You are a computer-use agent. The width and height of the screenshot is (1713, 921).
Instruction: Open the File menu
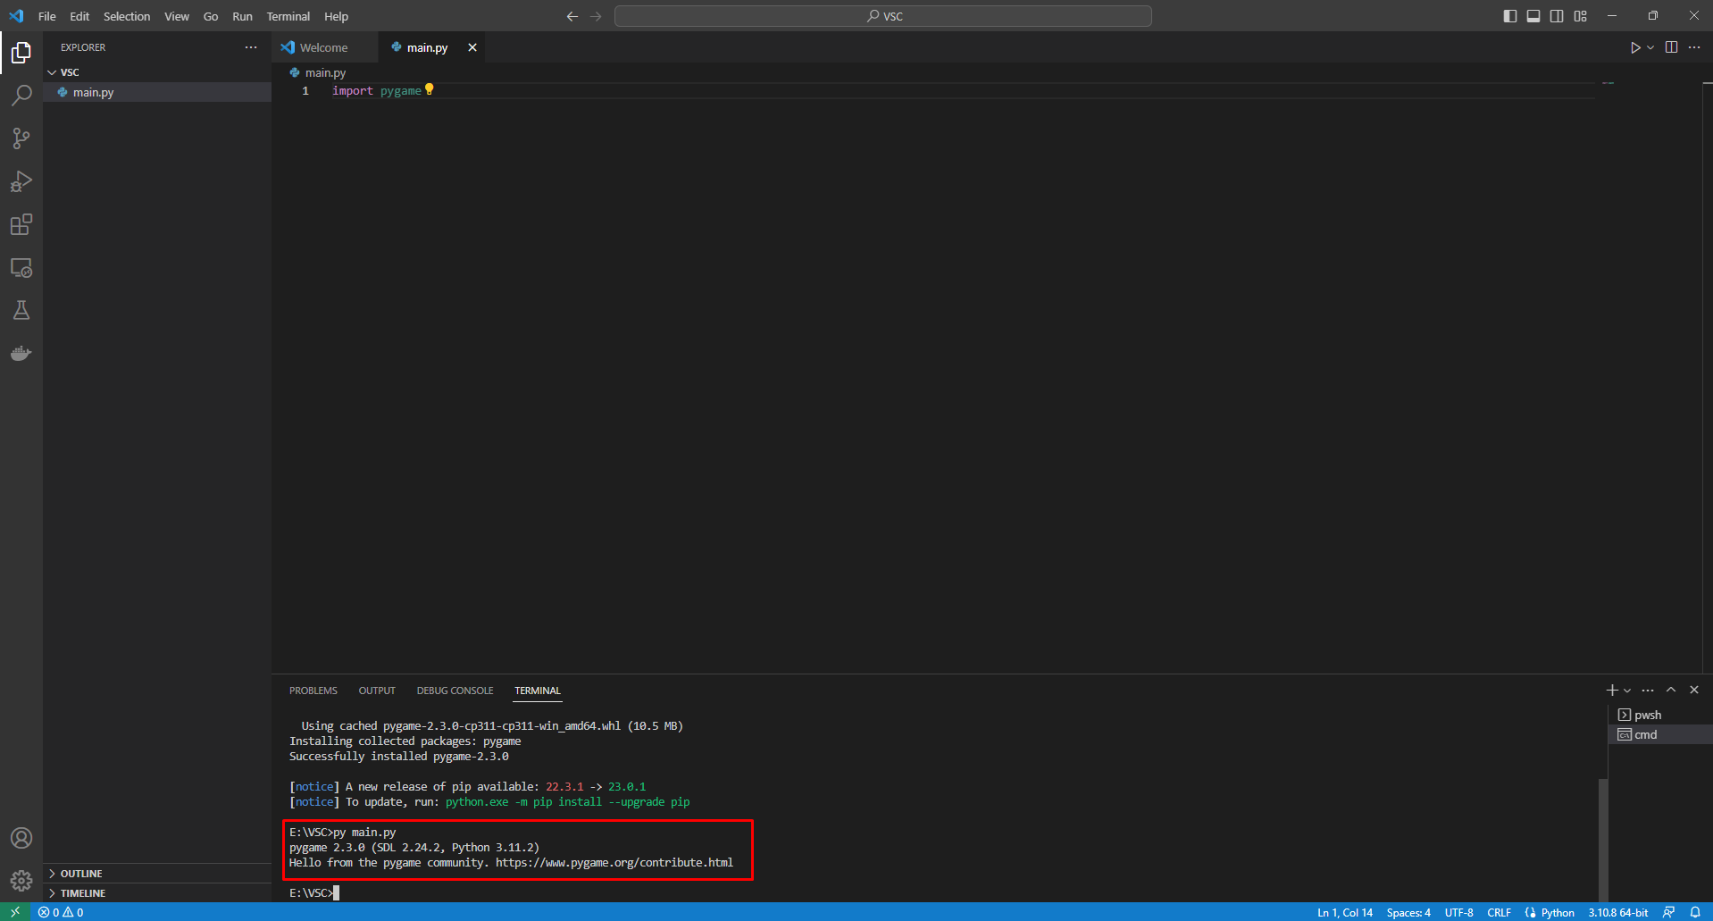tap(47, 16)
